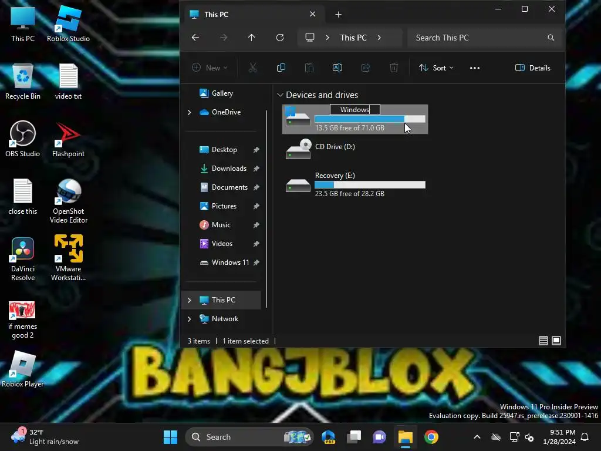The image size is (601, 451).
Task: Select OBS Studio desktop icon
Action: pyautogui.click(x=23, y=139)
